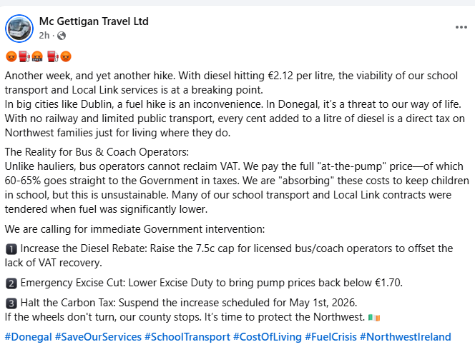Open the three-dot post options menu

(x=461, y=27)
